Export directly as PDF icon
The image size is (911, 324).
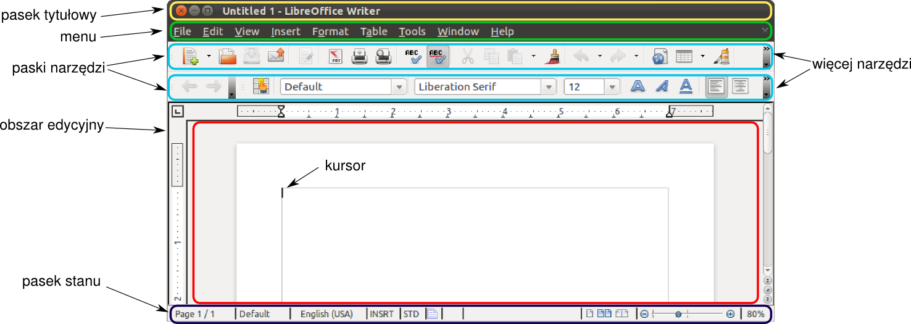click(335, 57)
